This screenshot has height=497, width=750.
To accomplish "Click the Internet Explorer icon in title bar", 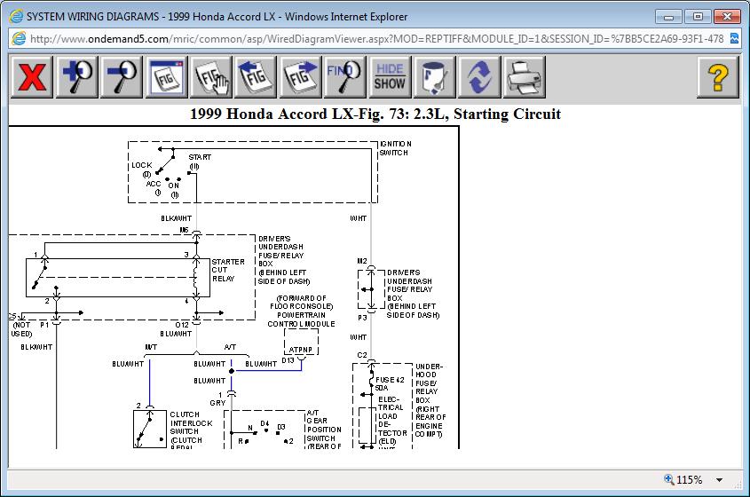I will pos(15,16).
